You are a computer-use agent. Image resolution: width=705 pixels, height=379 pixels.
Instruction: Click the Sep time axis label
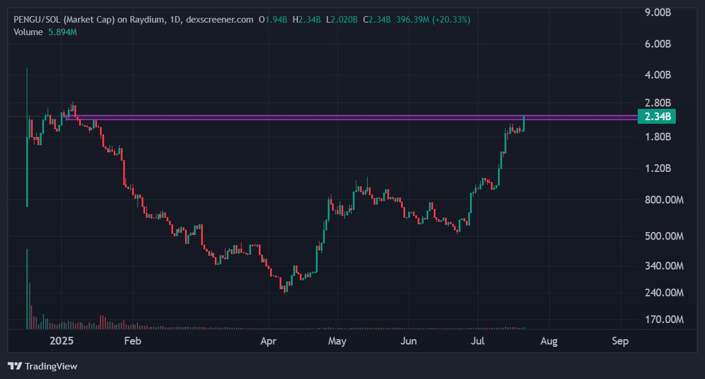coord(620,342)
